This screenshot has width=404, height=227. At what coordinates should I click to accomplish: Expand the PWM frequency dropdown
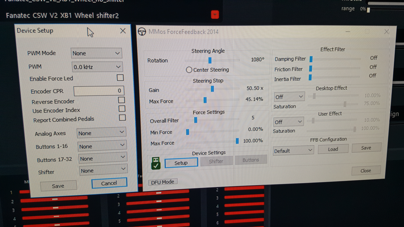[97, 67]
